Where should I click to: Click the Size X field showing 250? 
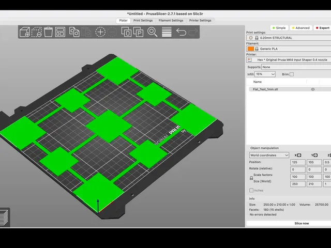[298, 184]
